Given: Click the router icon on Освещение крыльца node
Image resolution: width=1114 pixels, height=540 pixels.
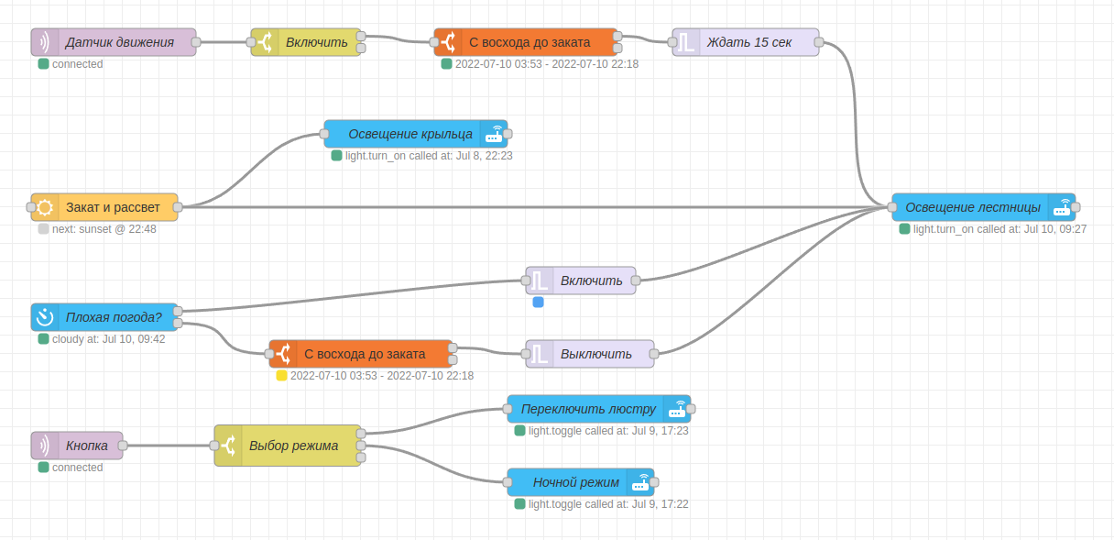Looking at the screenshot, I should (x=494, y=134).
